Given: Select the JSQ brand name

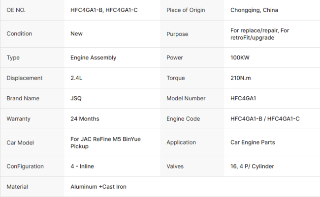Looking at the screenshot, I should pos(76,98).
